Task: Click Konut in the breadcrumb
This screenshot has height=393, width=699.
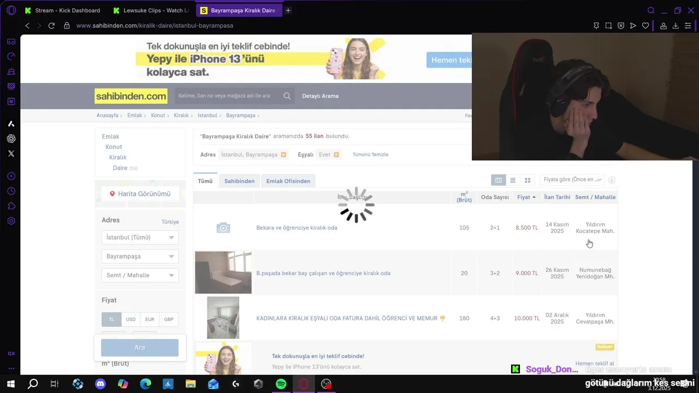Action: pyautogui.click(x=158, y=116)
